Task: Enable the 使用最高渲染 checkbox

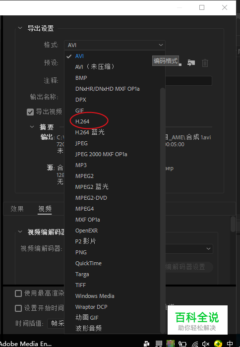Action: (x=18, y=293)
